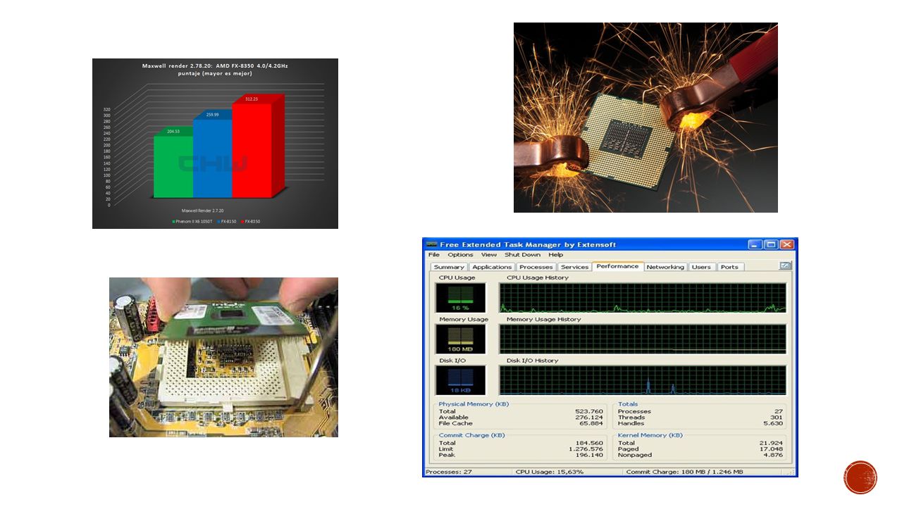This screenshot has height=507, width=902.
Task: Click the Commit Charge (KB) group heading
Action: (x=471, y=435)
